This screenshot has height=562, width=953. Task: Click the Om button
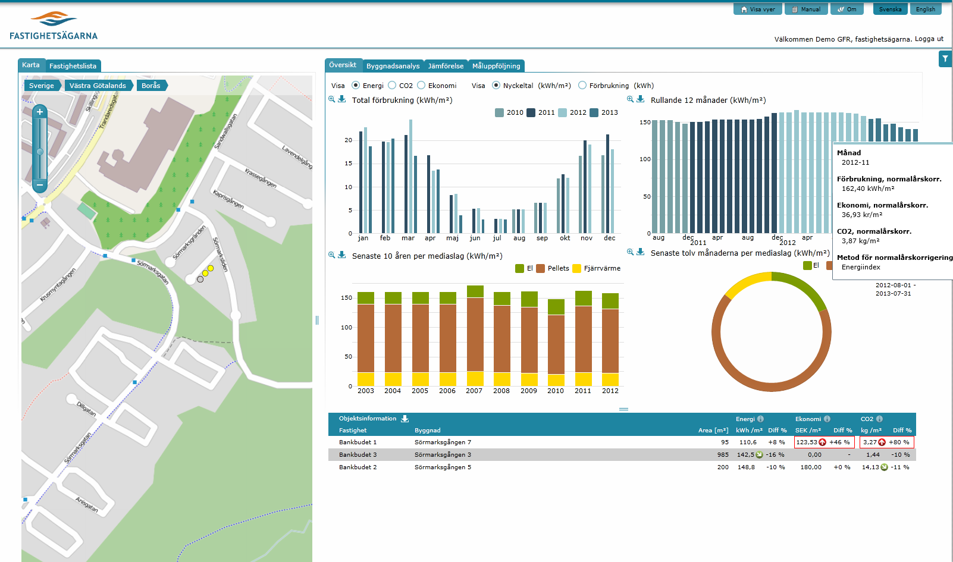coord(847,10)
